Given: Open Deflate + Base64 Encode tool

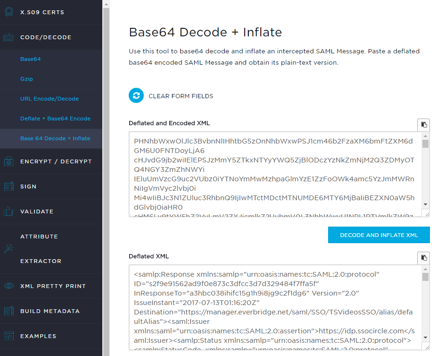Looking at the screenshot, I should coord(55,119).
